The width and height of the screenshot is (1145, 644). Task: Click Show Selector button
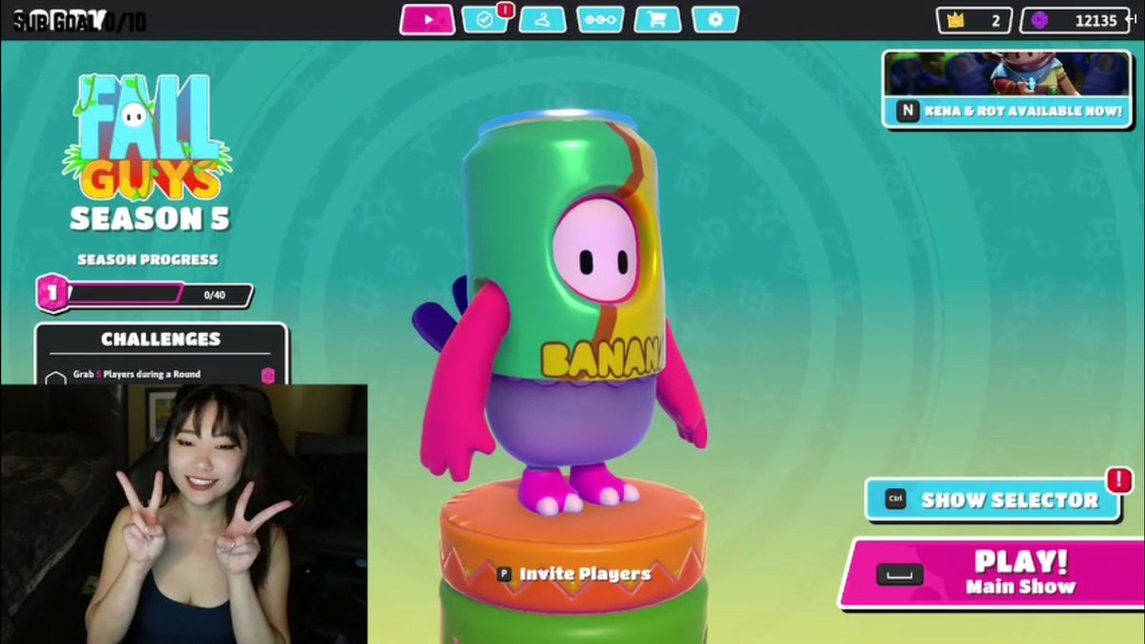coord(992,499)
